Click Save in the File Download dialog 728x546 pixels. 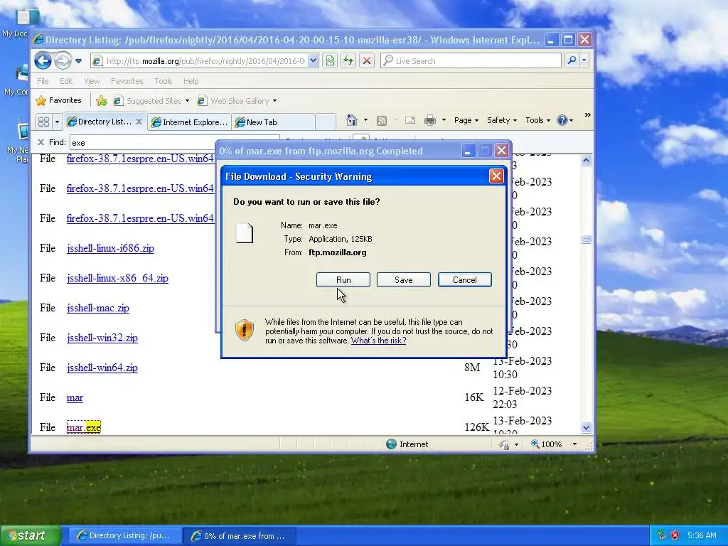point(404,280)
